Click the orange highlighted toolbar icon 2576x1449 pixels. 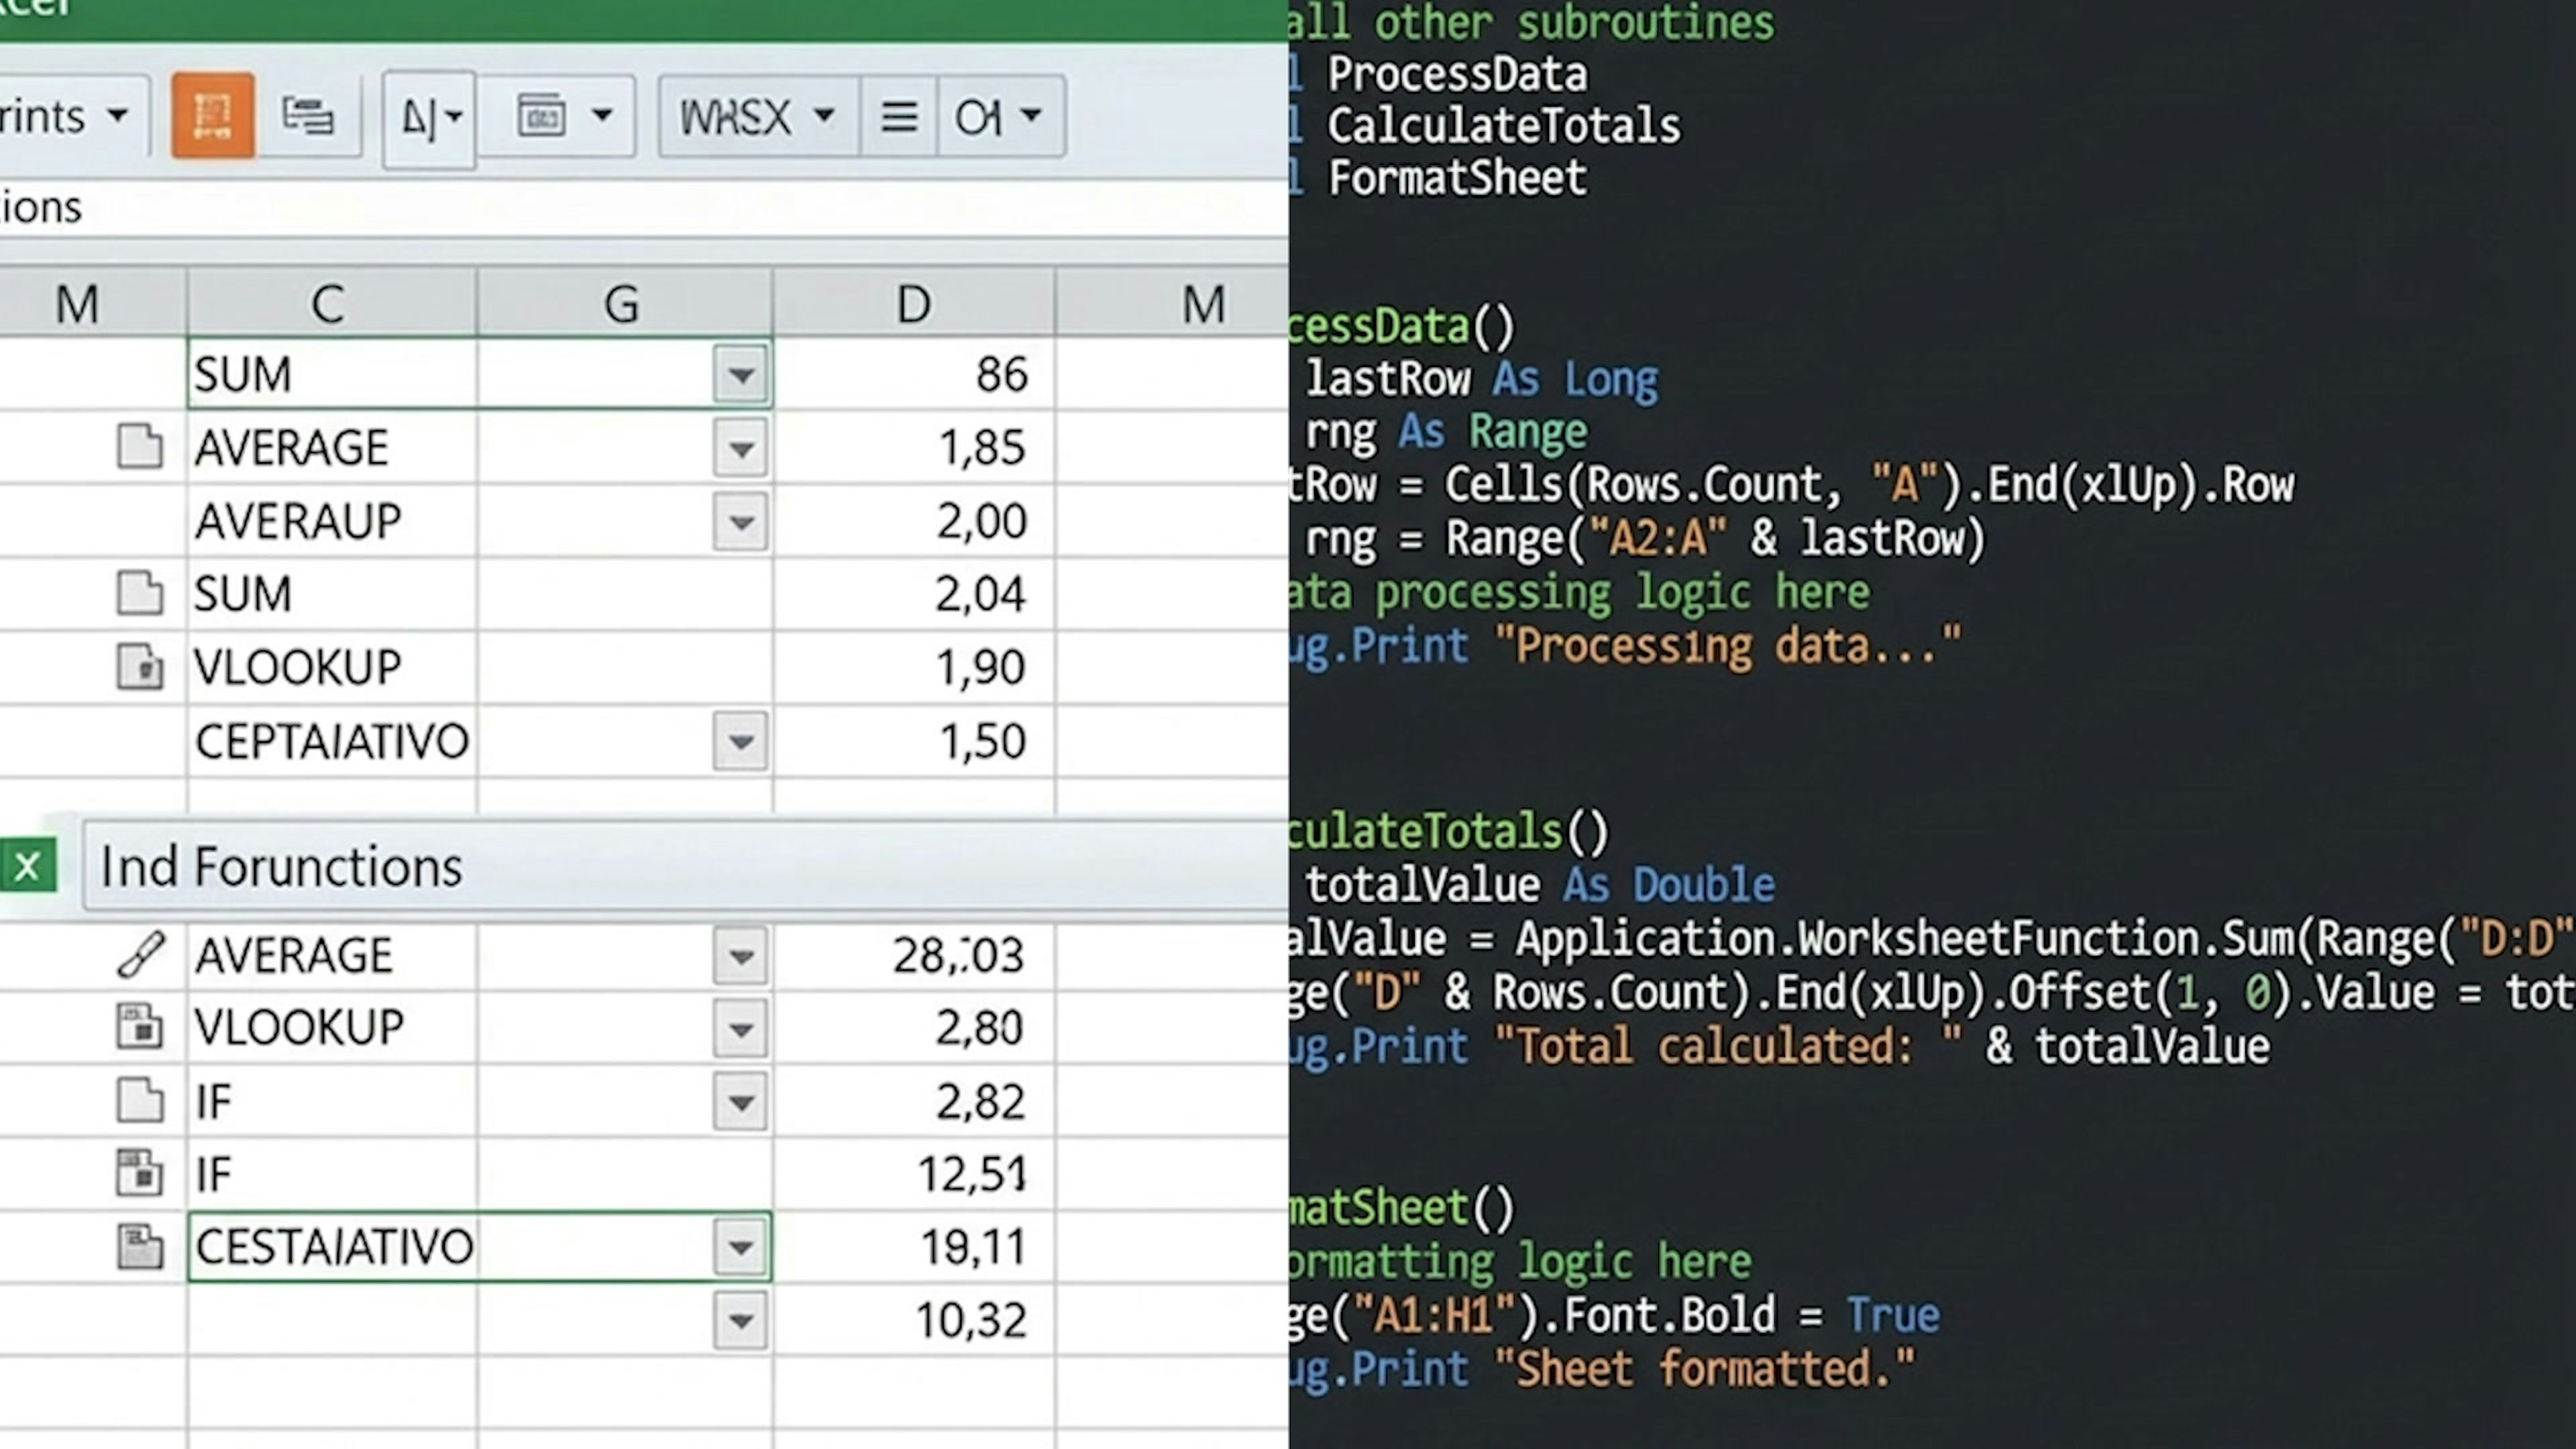point(212,116)
